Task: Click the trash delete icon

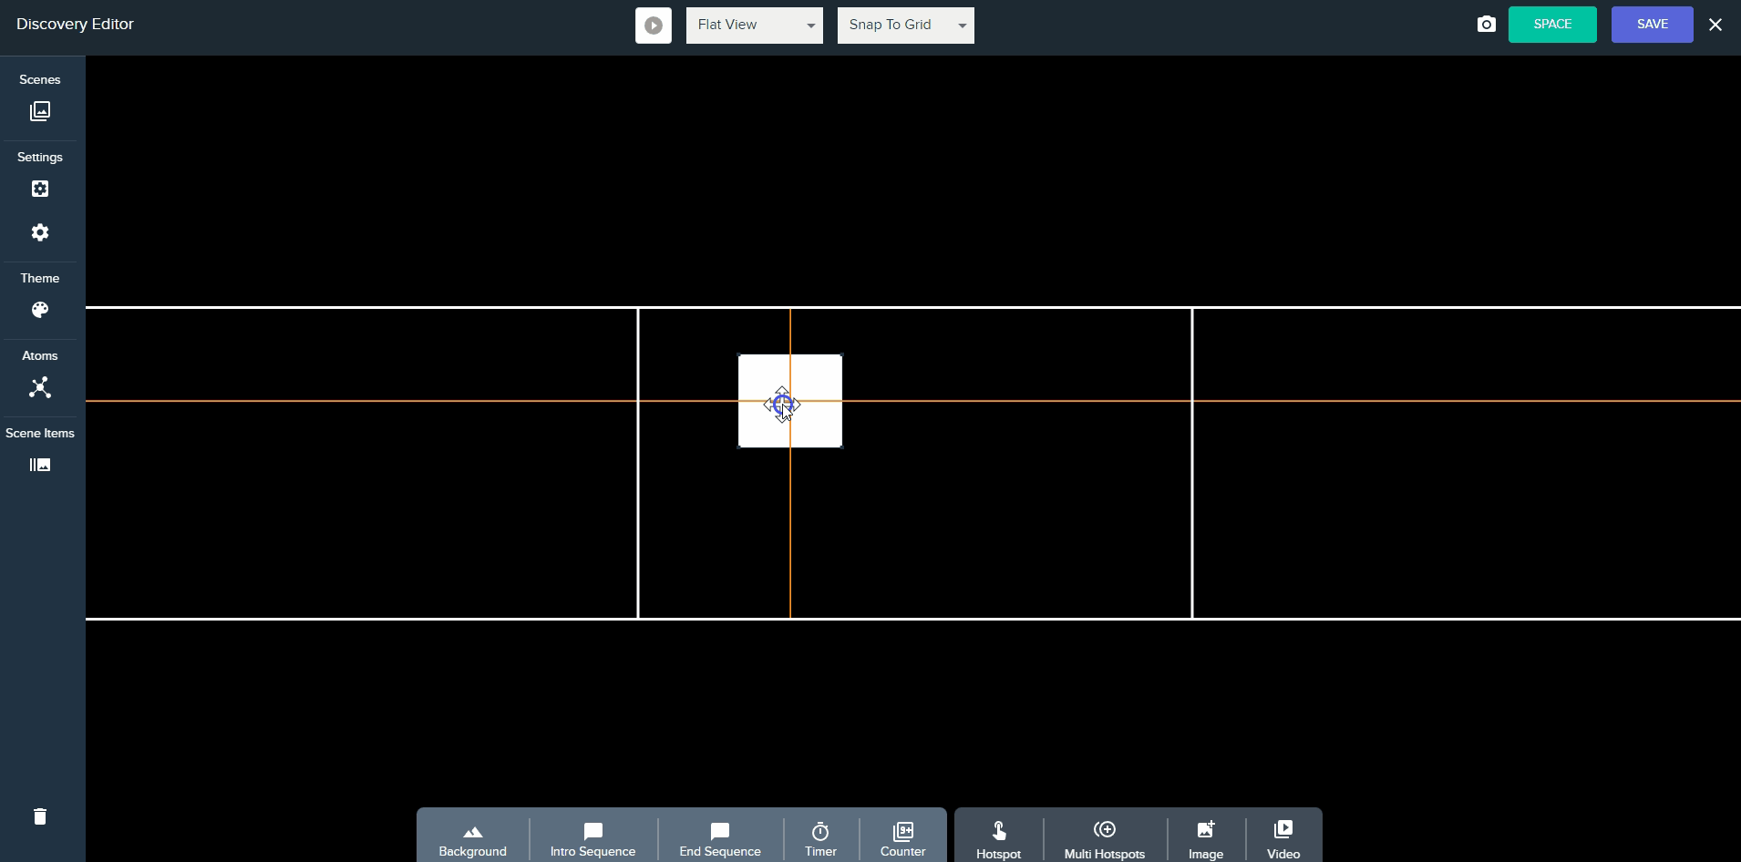Action: (40, 816)
